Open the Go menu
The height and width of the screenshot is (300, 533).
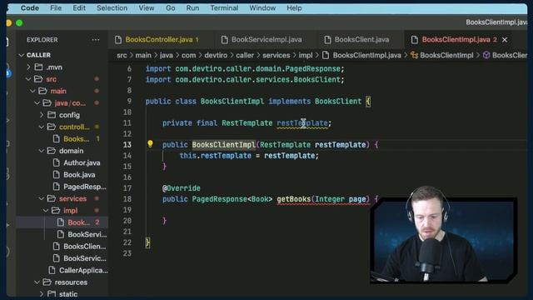click(170, 7)
